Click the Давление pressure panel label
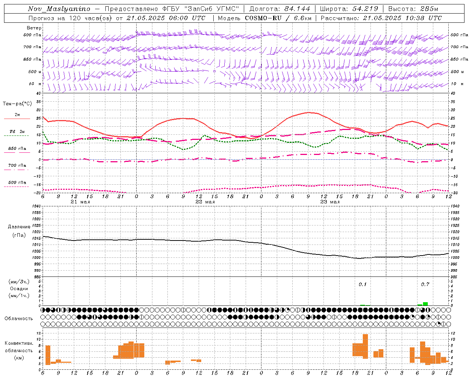This screenshot has width=470, height=376. (19, 227)
